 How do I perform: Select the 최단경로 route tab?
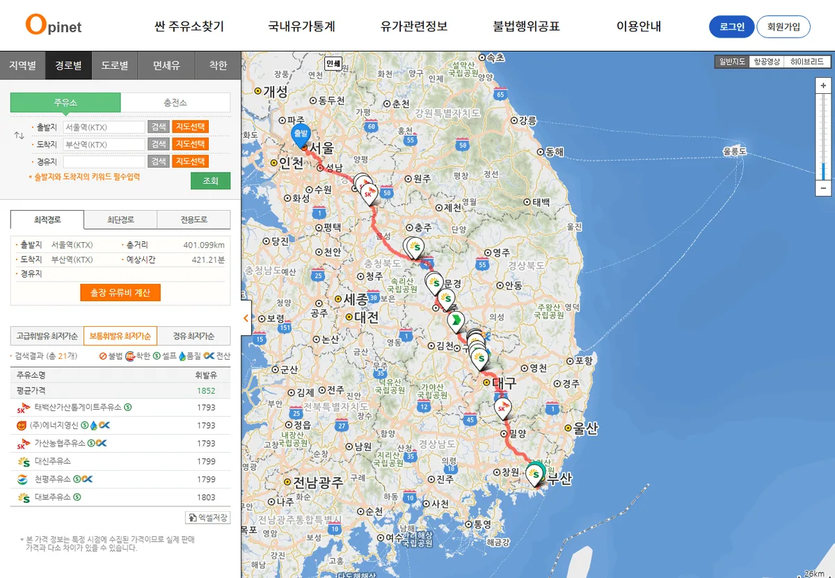(x=120, y=220)
